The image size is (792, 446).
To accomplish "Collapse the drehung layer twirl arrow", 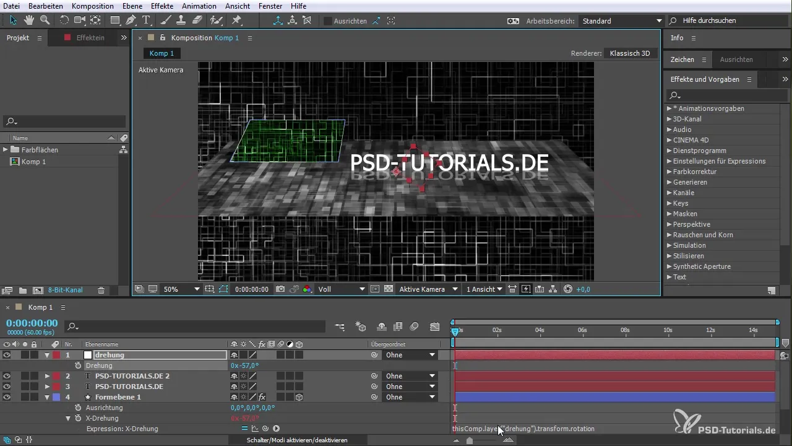I will point(47,355).
